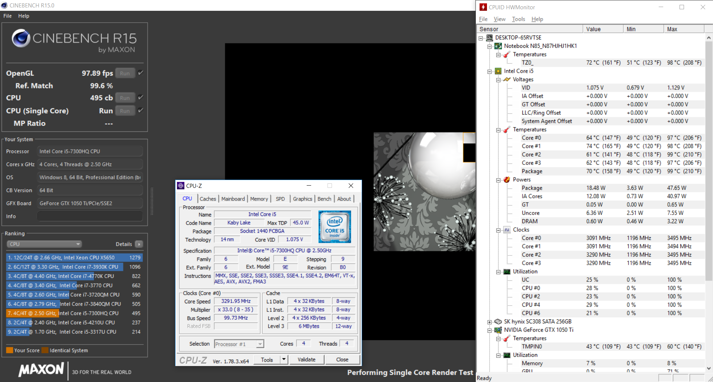713x382 pixels.
Task: Run the OpenGL benchmark
Action: pyautogui.click(x=125, y=73)
